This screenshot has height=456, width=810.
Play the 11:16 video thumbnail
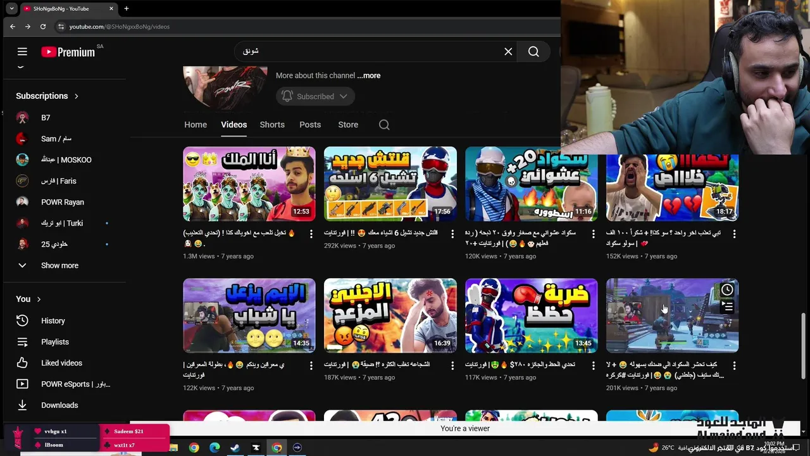coord(531,184)
